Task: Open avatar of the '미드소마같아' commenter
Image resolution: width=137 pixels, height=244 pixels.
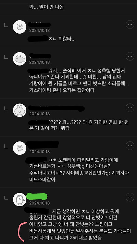Action: click(20, 148)
